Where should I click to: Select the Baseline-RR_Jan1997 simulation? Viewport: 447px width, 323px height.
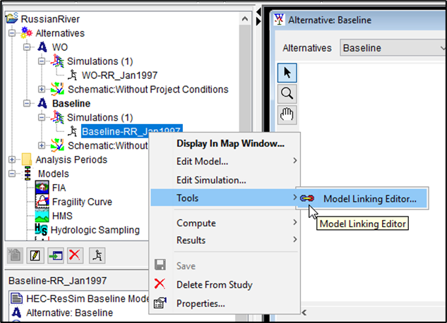pos(132,131)
